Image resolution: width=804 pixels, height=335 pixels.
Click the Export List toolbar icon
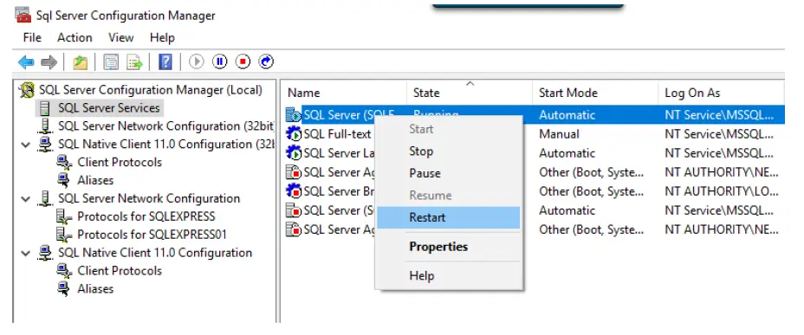click(135, 62)
